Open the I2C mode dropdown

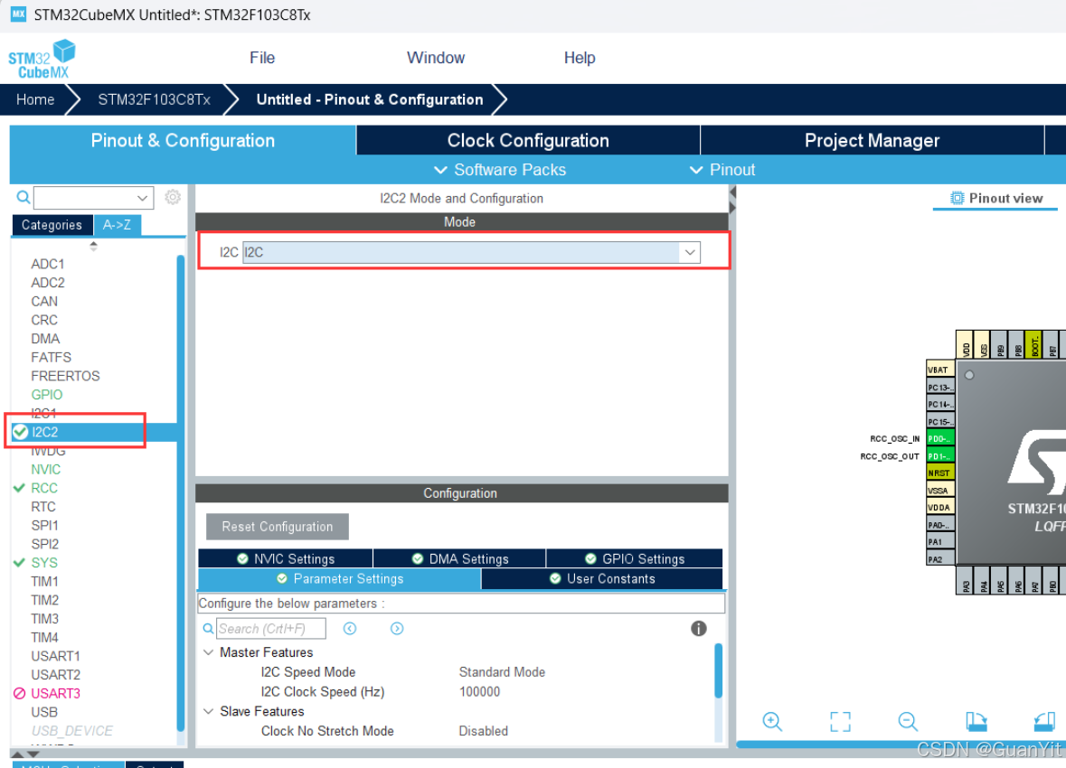pos(690,253)
